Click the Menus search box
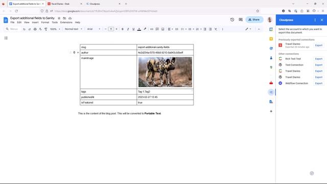This screenshot has width=327, height=184. point(12,29)
